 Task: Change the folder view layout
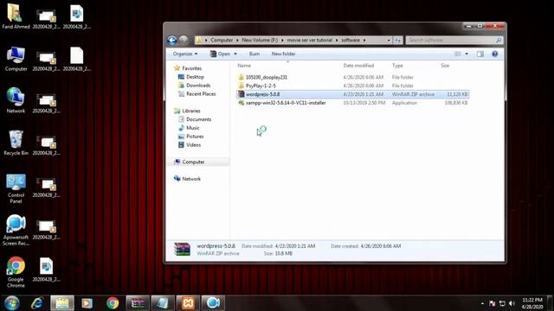pos(458,54)
